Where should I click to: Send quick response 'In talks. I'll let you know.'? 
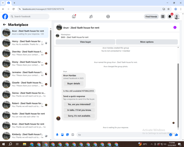click(x=79, y=110)
